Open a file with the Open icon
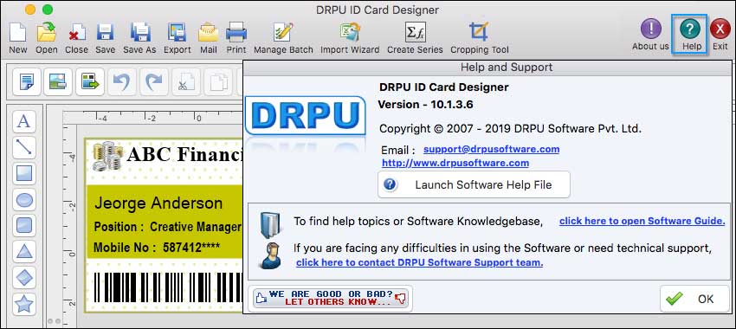The height and width of the screenshot is (329, 736). [47, 32]
